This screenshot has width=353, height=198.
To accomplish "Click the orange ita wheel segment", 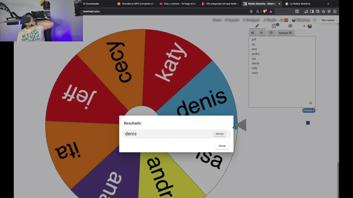I will (70, 150).
